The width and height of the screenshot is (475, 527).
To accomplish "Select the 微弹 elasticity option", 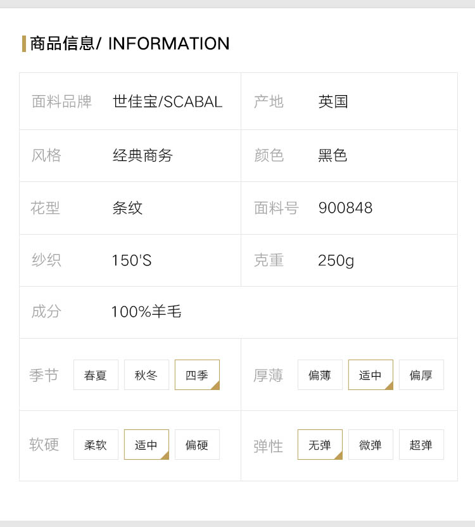I will (370, 445).
